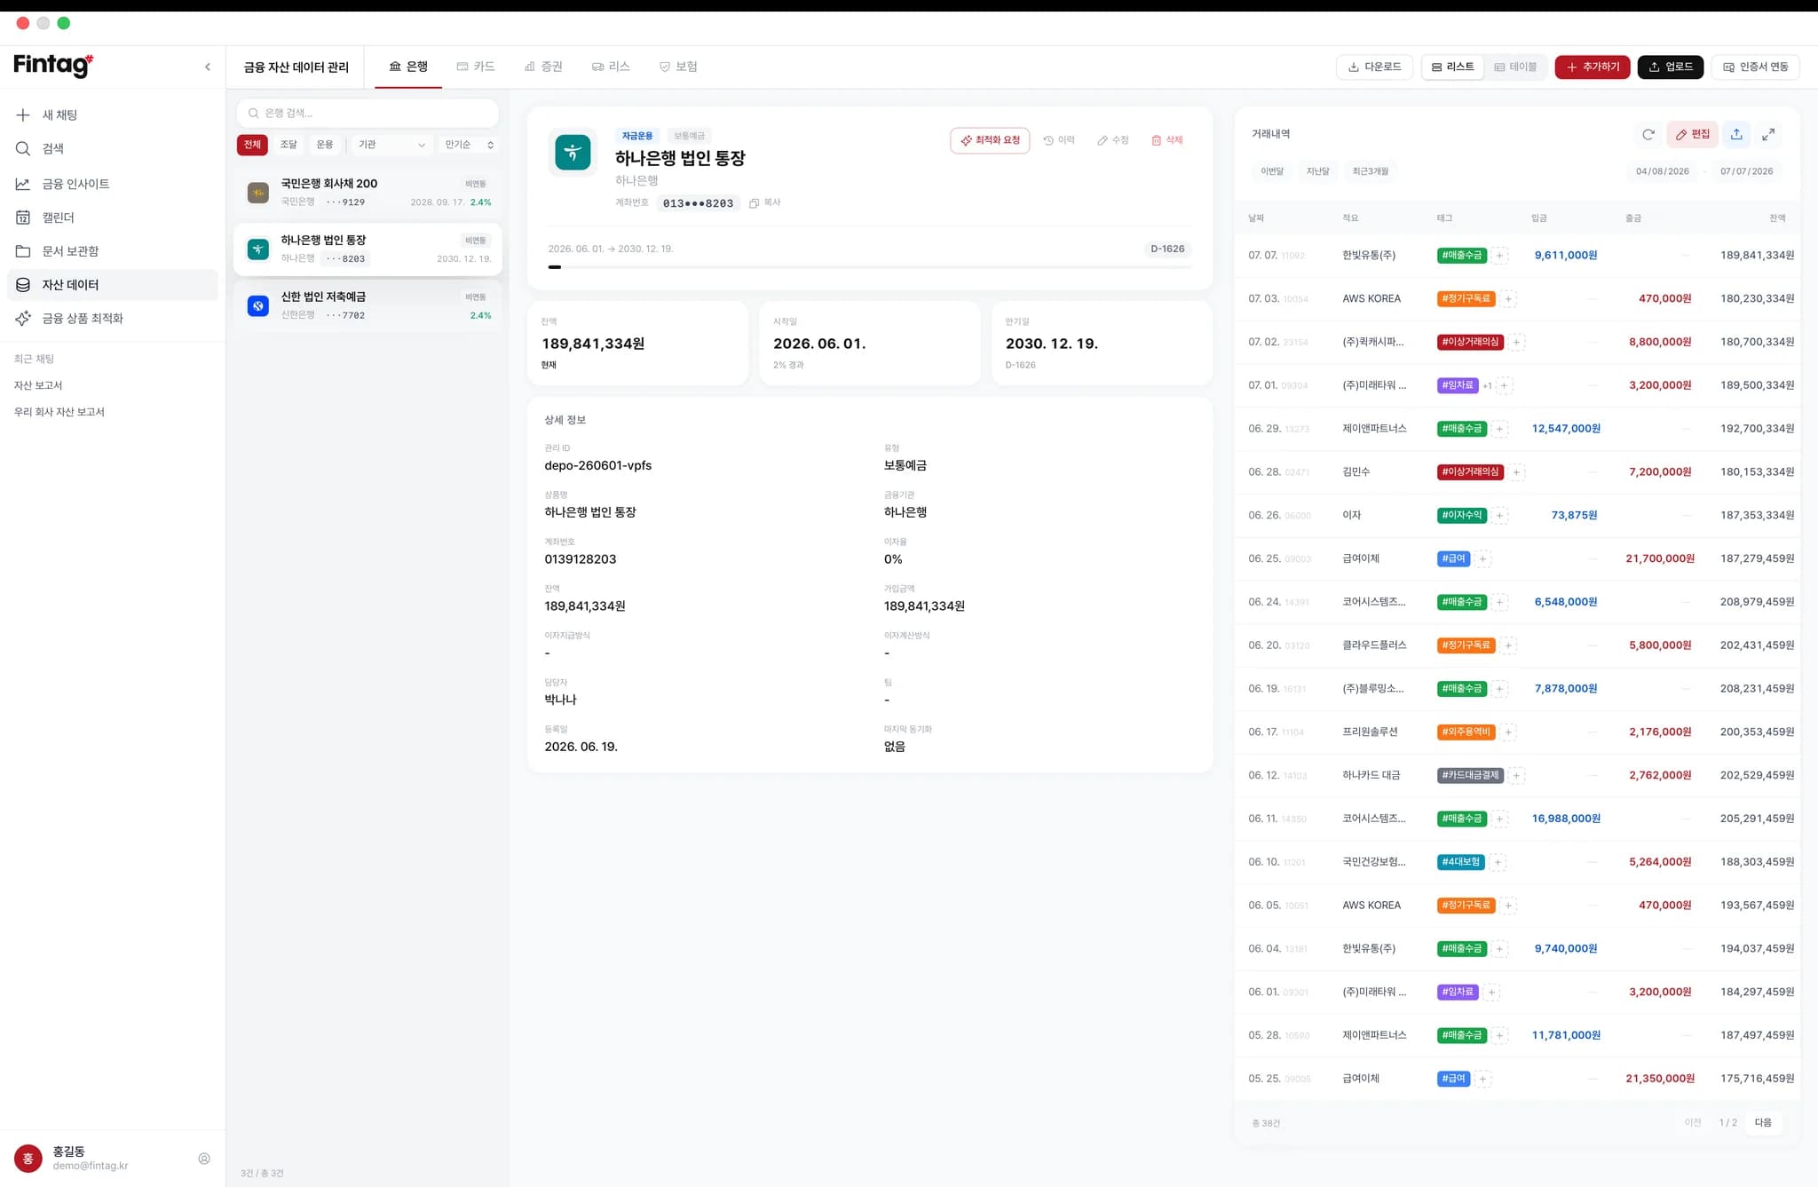Screen dimensions: 1818x1187
Task: Refresh the 거래내역 transaction list
Action: (1648, 135)
